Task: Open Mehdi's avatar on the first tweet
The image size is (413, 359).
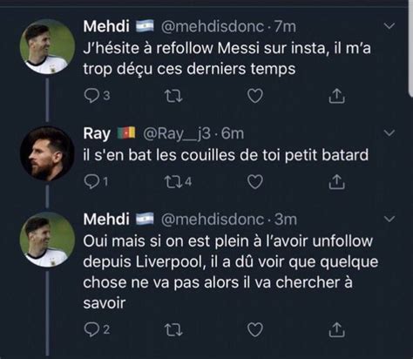Action: tap(47, 46)
